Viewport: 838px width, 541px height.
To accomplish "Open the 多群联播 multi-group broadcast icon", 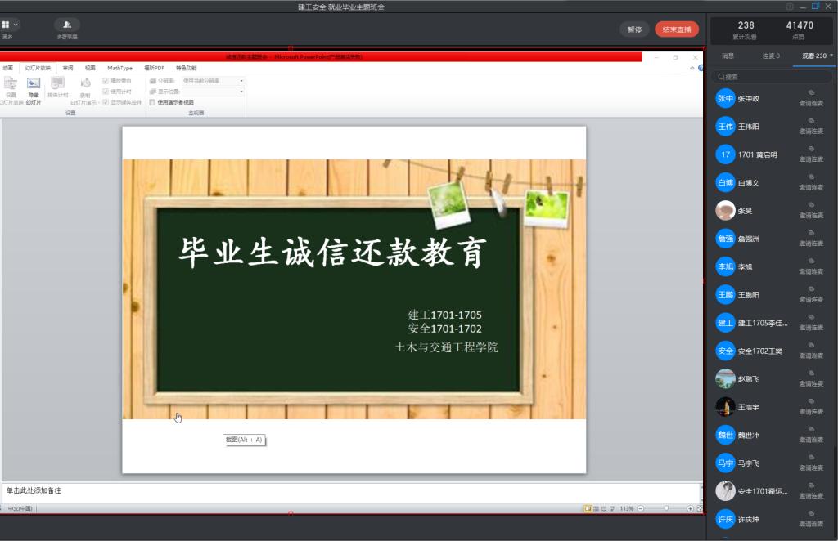I will 67,25.
